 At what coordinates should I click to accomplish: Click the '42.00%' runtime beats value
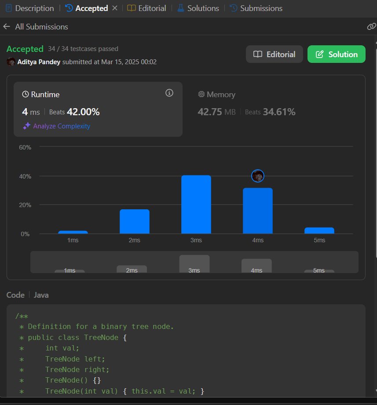click(x=83, y=112)
